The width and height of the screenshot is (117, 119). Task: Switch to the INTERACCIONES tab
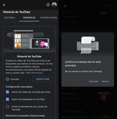(x=49, y=18)
